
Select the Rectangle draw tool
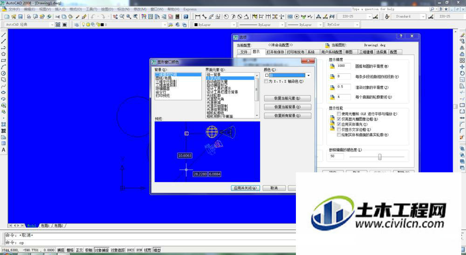click(4, 60)
